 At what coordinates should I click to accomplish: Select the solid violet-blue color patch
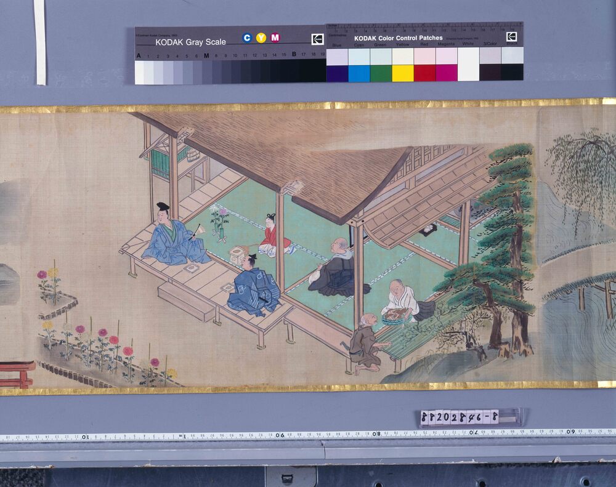pos(337,73)
